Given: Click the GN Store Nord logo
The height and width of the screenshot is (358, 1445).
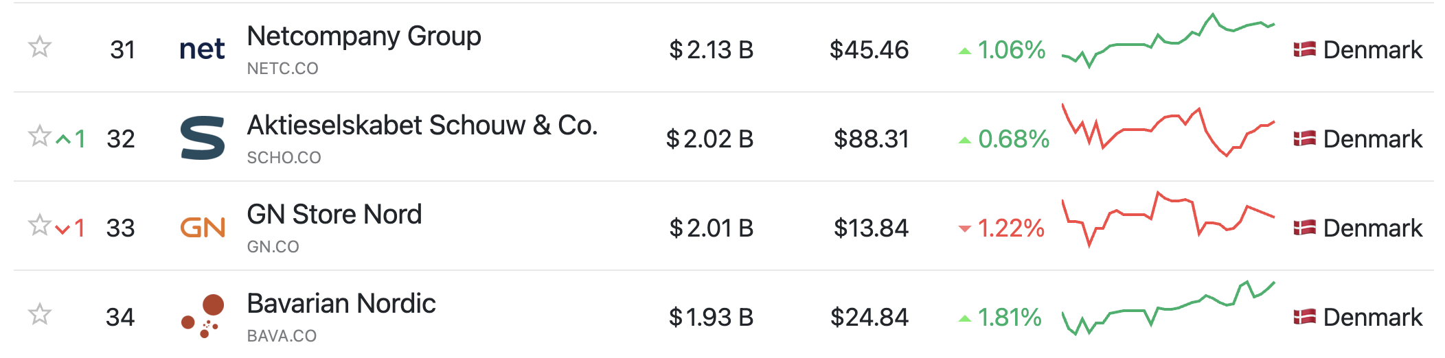Looking at the screenshot, I should tap(203, 227).
